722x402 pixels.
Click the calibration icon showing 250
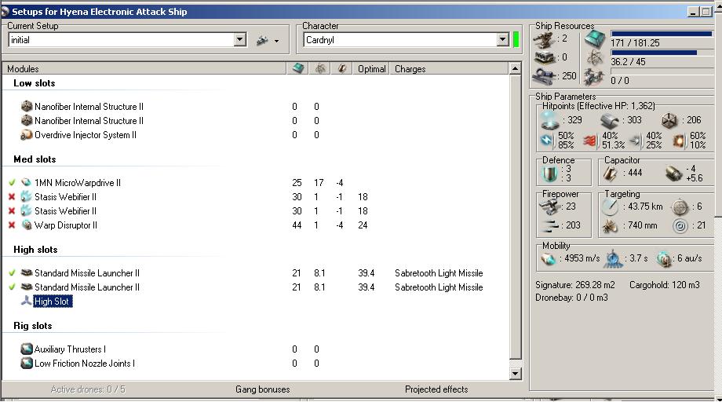[x=545, y=76]
